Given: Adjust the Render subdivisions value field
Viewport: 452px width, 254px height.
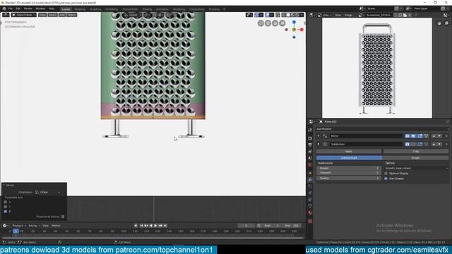Looking at the screenshot, I should pyautogui.click(x=348, y=168).
